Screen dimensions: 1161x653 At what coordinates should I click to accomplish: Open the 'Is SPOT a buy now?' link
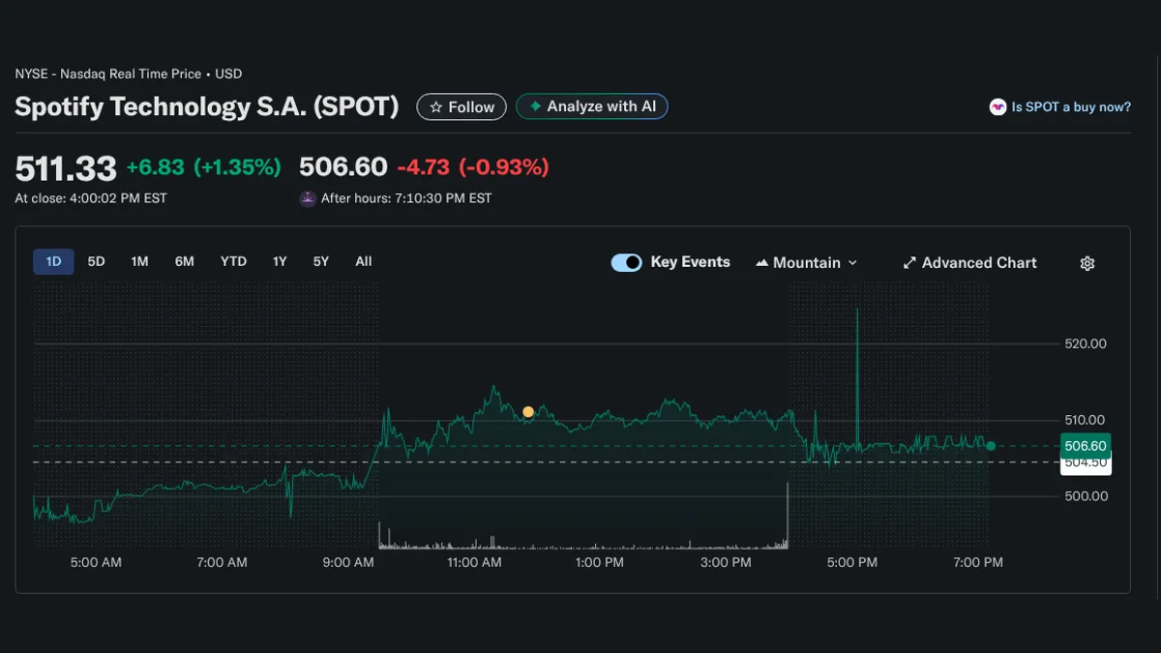tap(1070, 107)
